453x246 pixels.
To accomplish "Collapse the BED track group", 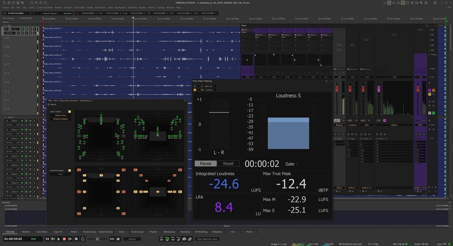I will [5, 25].
